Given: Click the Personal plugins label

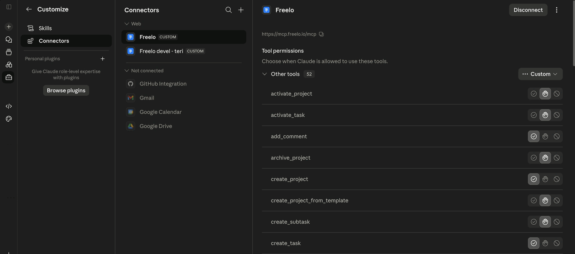Looking at the screenshot, I should click(42, 59).
